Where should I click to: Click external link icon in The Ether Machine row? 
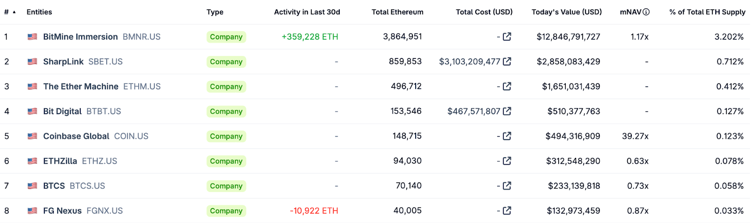(x=507, y=86)
